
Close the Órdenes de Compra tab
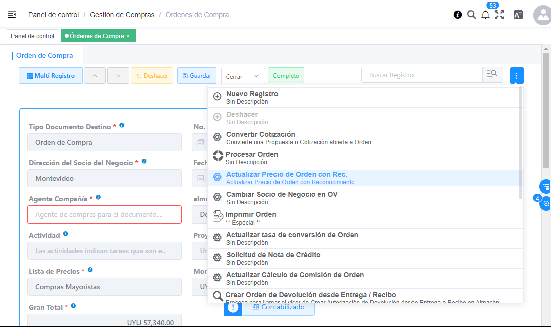click(128, 36)
